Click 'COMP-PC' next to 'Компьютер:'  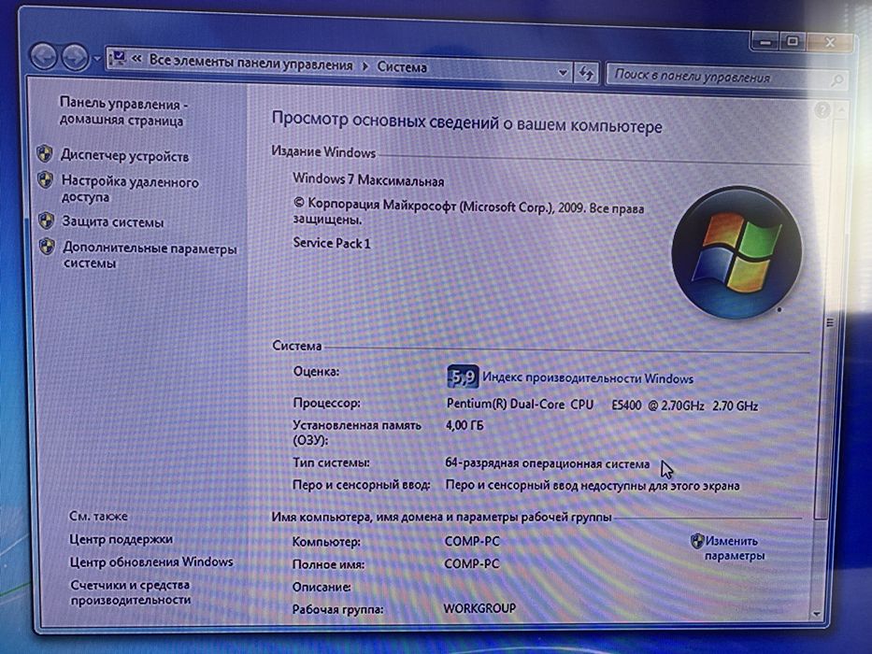click(x=472, y=541)
